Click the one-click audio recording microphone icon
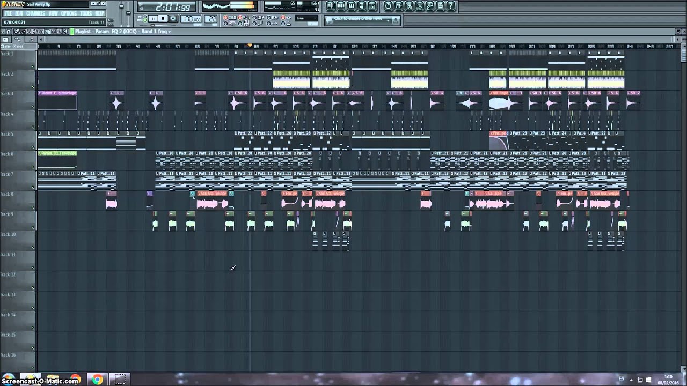The image size is (687, 386). click(430, 6)
